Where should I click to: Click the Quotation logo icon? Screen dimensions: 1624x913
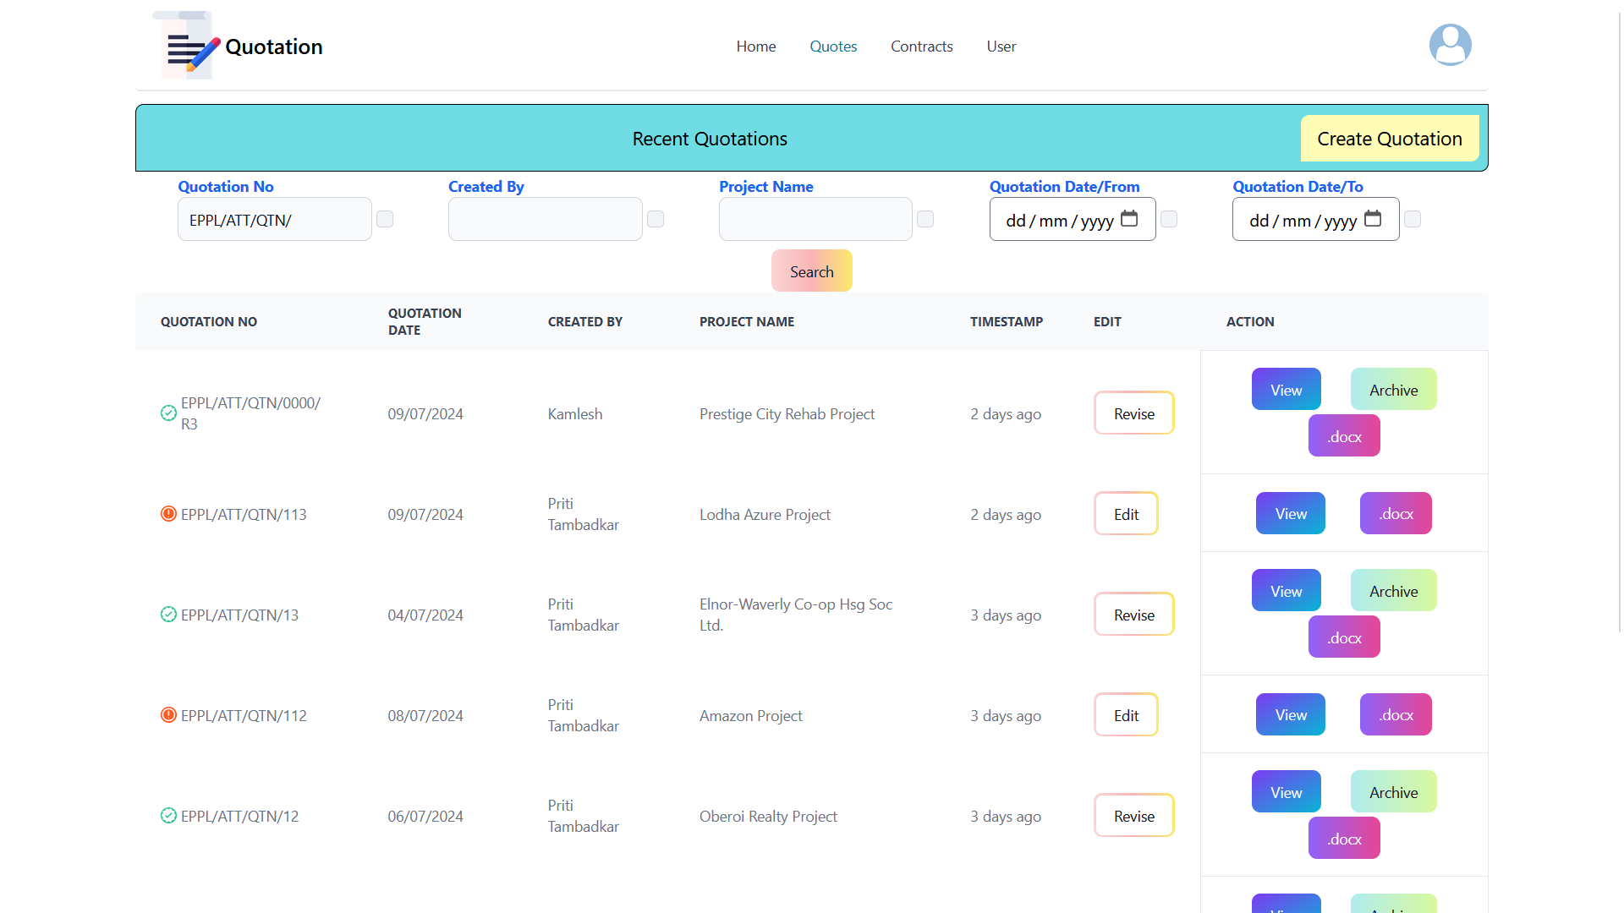click(x=188, y=46)
